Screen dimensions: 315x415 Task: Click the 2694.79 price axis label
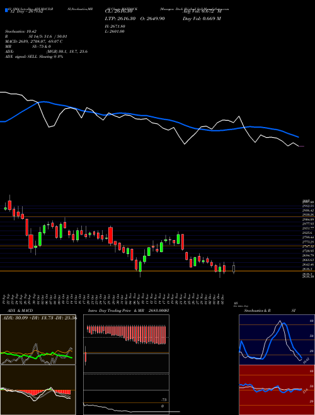(308, 255)
